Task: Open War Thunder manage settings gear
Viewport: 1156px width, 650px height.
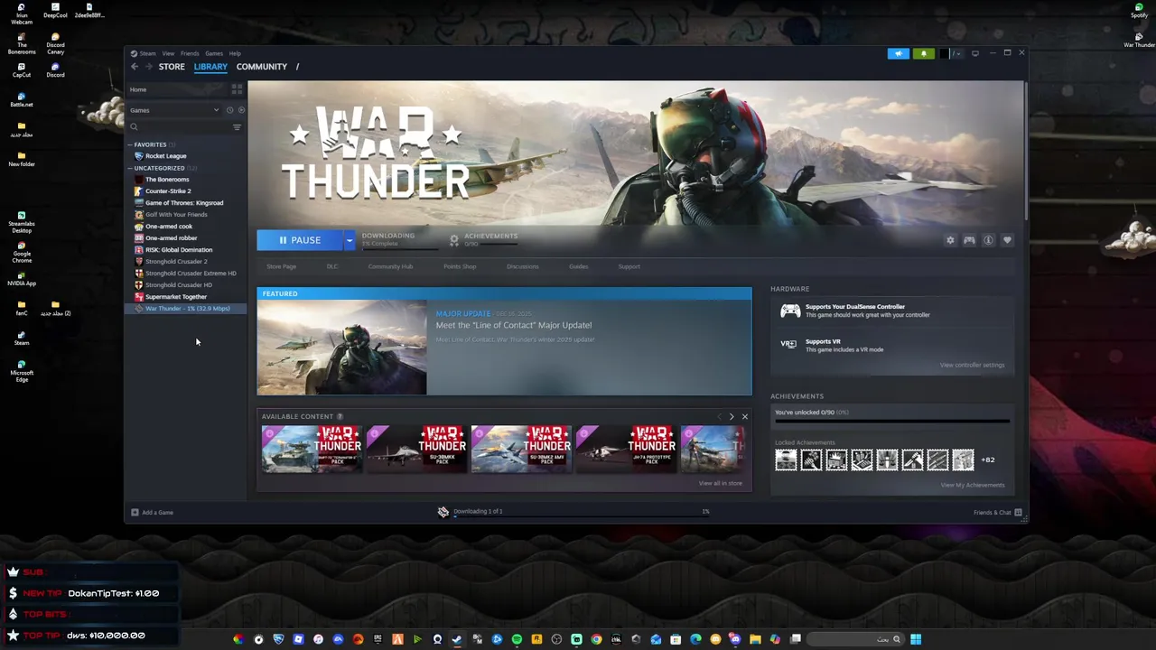Action: coord(950,240)
